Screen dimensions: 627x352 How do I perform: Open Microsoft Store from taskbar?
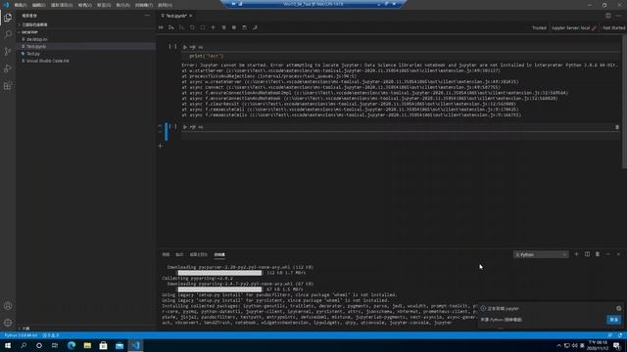(103, 345)
